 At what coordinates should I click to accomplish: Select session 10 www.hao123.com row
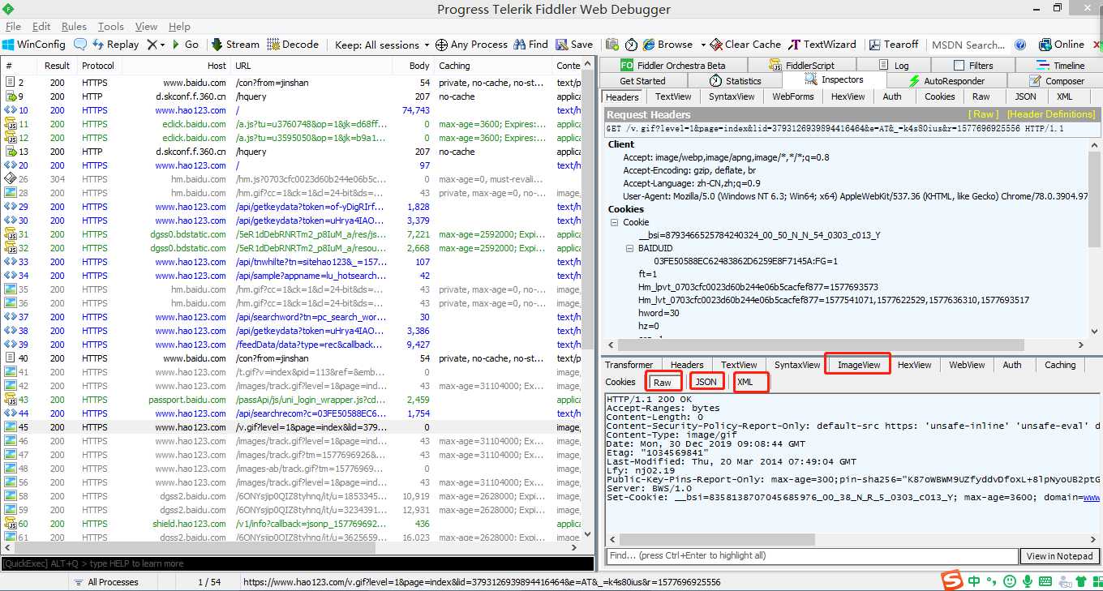click(x=292, y=110)
